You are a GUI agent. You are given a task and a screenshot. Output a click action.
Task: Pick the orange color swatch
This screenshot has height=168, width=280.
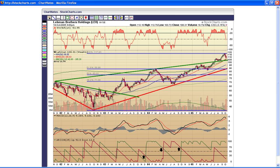(44, 29)
